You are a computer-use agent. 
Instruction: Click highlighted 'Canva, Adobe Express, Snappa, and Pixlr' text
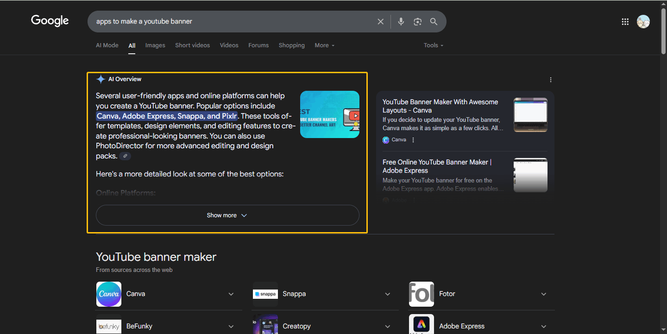[167, 116]
